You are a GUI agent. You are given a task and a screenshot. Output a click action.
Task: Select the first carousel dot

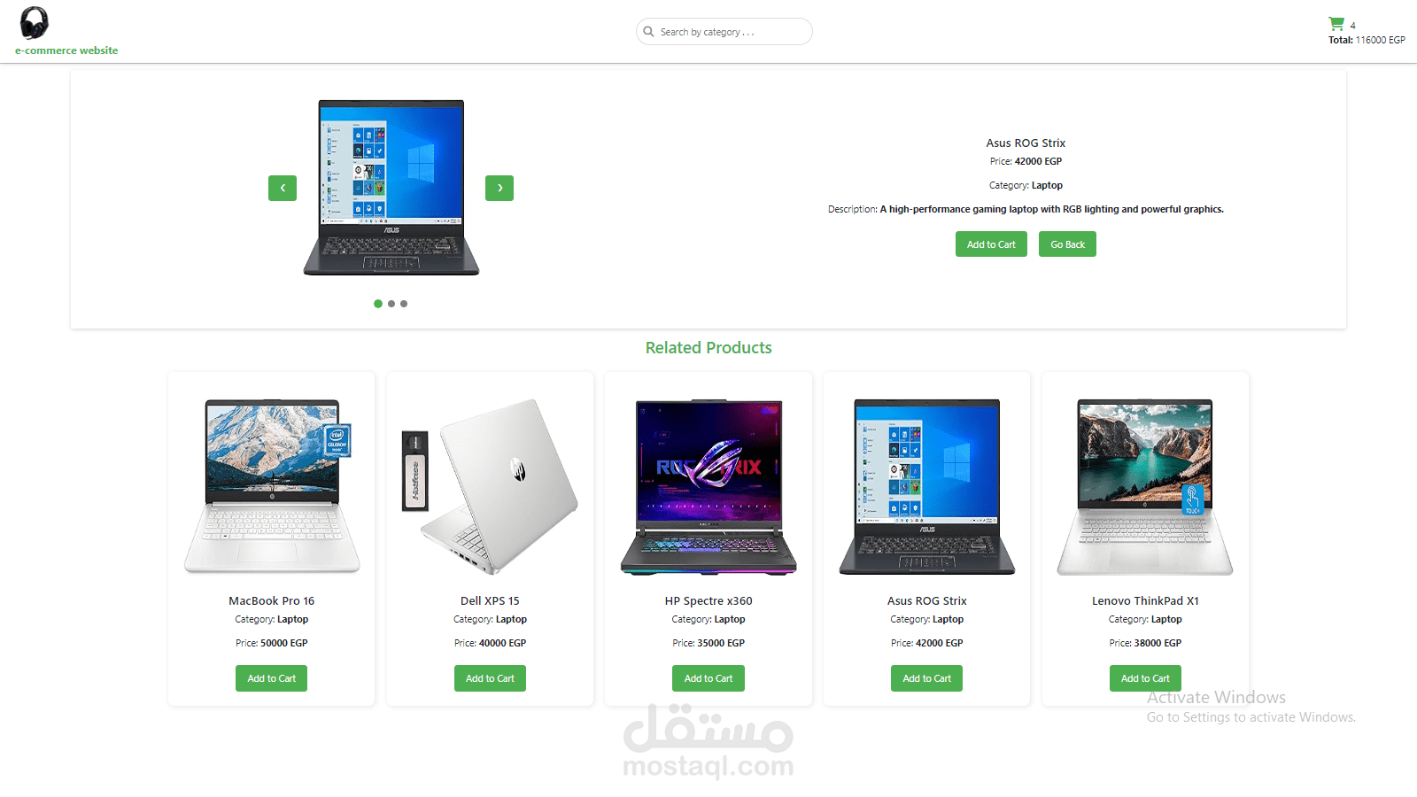(378, 304)
